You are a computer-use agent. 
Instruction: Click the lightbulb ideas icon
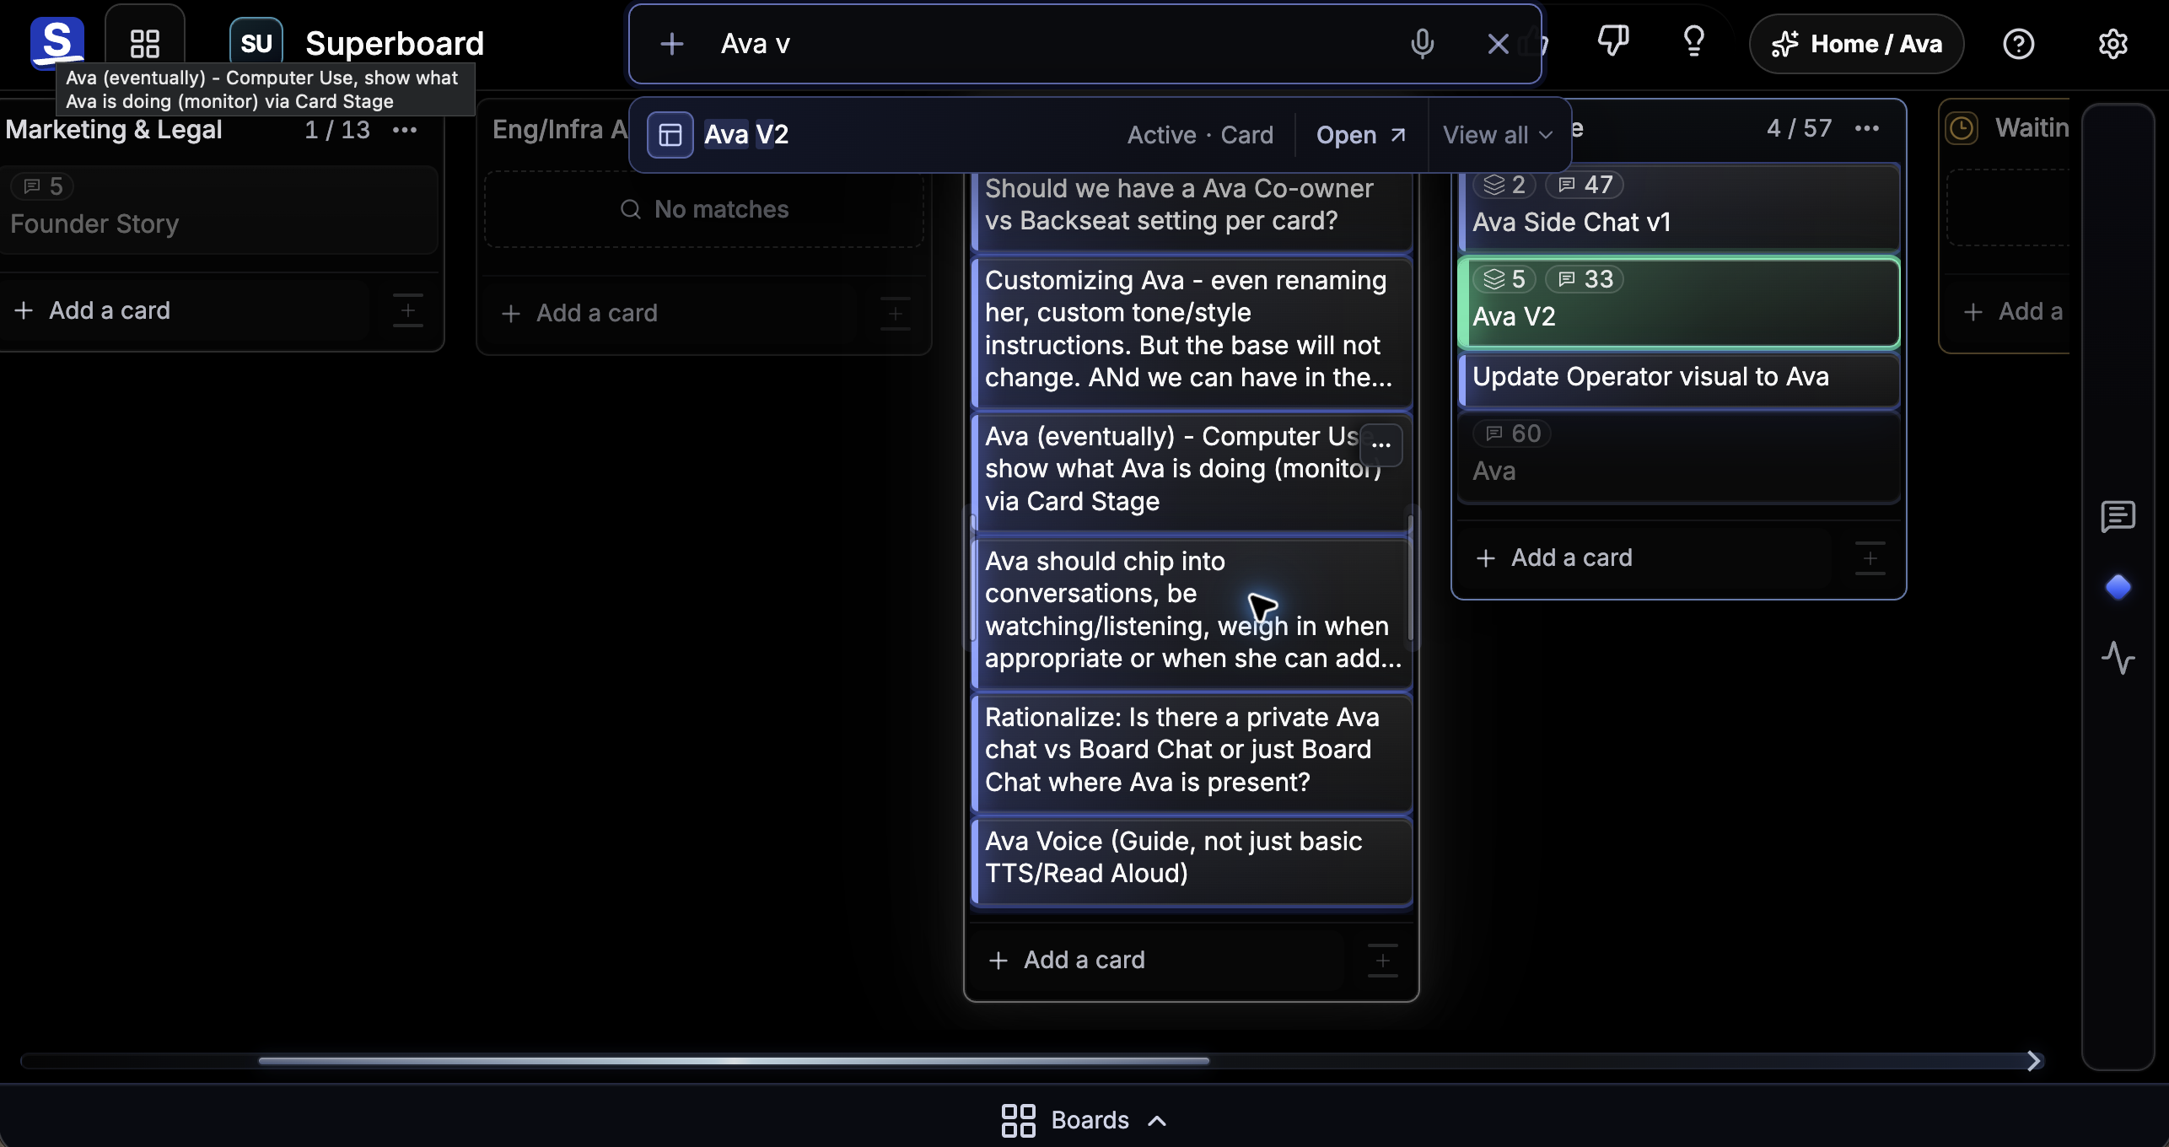1694,42
